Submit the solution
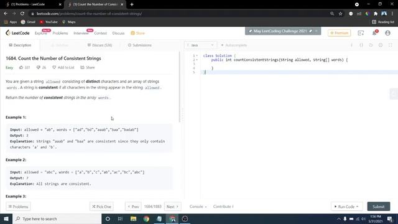The image size is (398, 224). [379, 207]
